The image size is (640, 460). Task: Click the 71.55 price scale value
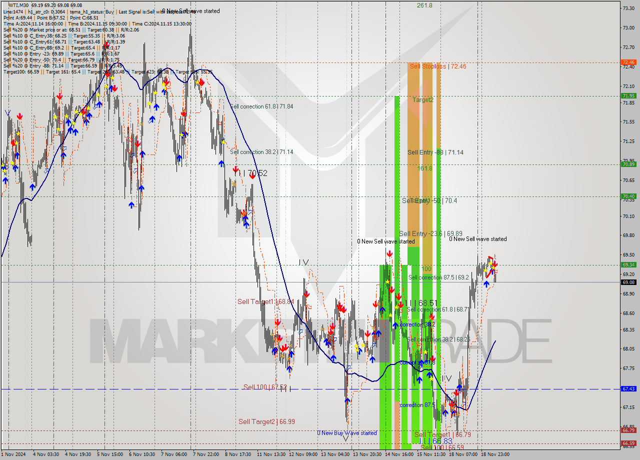(628, 121)
